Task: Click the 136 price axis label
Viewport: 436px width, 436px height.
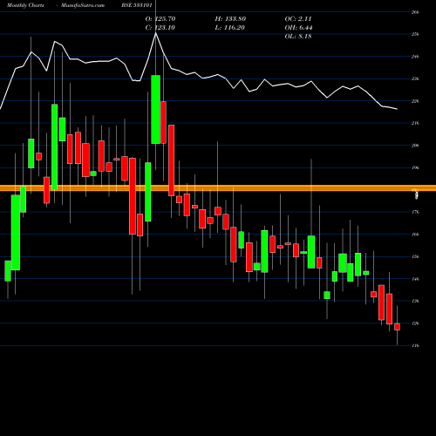Action: (x=415, y=301)
